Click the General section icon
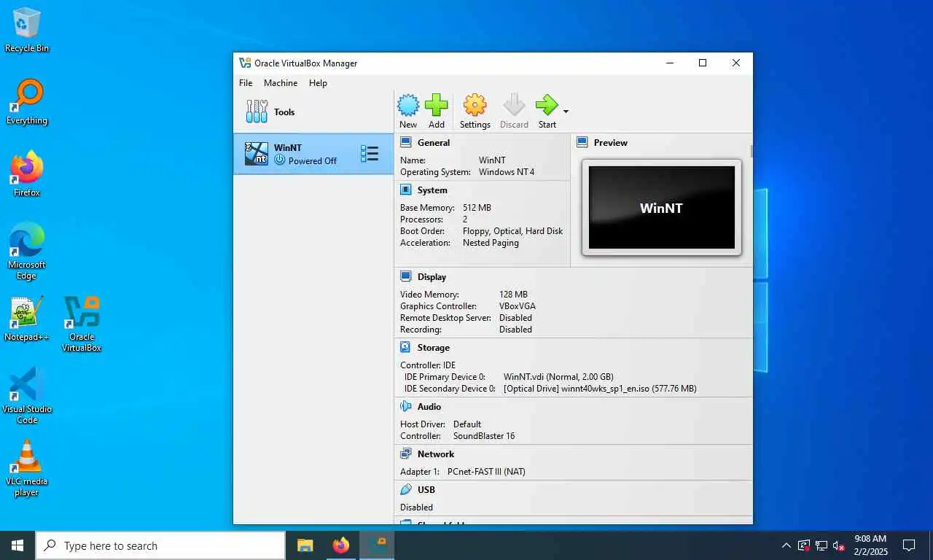Viewport: 933px width, 560px height. 406,142
